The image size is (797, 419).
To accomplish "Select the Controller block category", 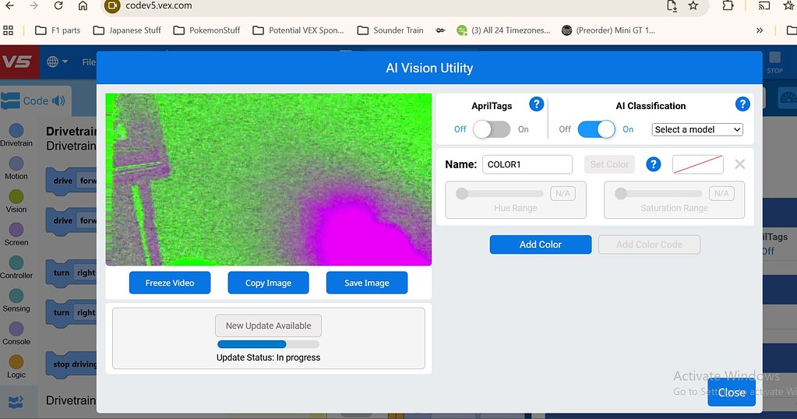I will [x=16, y=267].
